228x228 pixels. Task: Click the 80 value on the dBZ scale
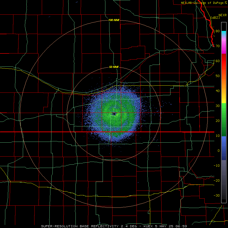click(218, 31)
